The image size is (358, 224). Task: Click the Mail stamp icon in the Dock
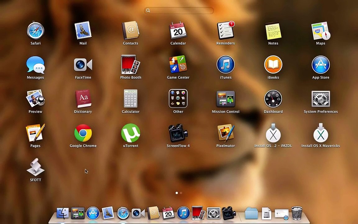point(108,213)
